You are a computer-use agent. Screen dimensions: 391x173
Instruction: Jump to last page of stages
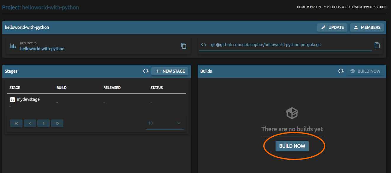pyautogui.click(x=57, y=123)
